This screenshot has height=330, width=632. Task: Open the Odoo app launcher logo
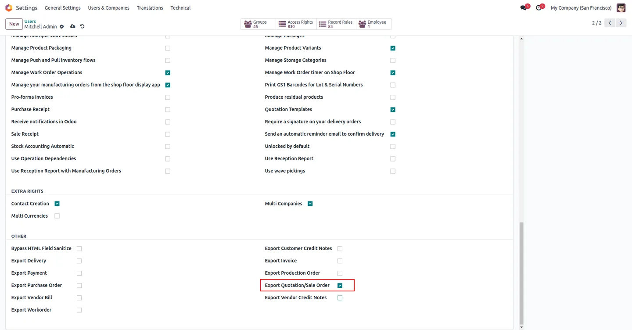9,8
